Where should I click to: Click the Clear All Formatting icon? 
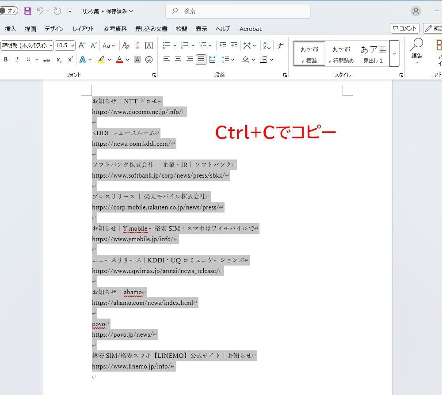pyautogui.click(x=126, y=46)
